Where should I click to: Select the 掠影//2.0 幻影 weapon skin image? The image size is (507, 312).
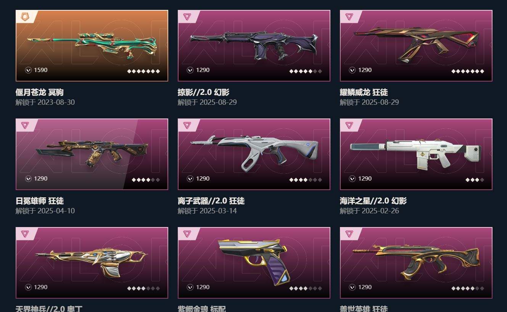[x=254, y=46]
